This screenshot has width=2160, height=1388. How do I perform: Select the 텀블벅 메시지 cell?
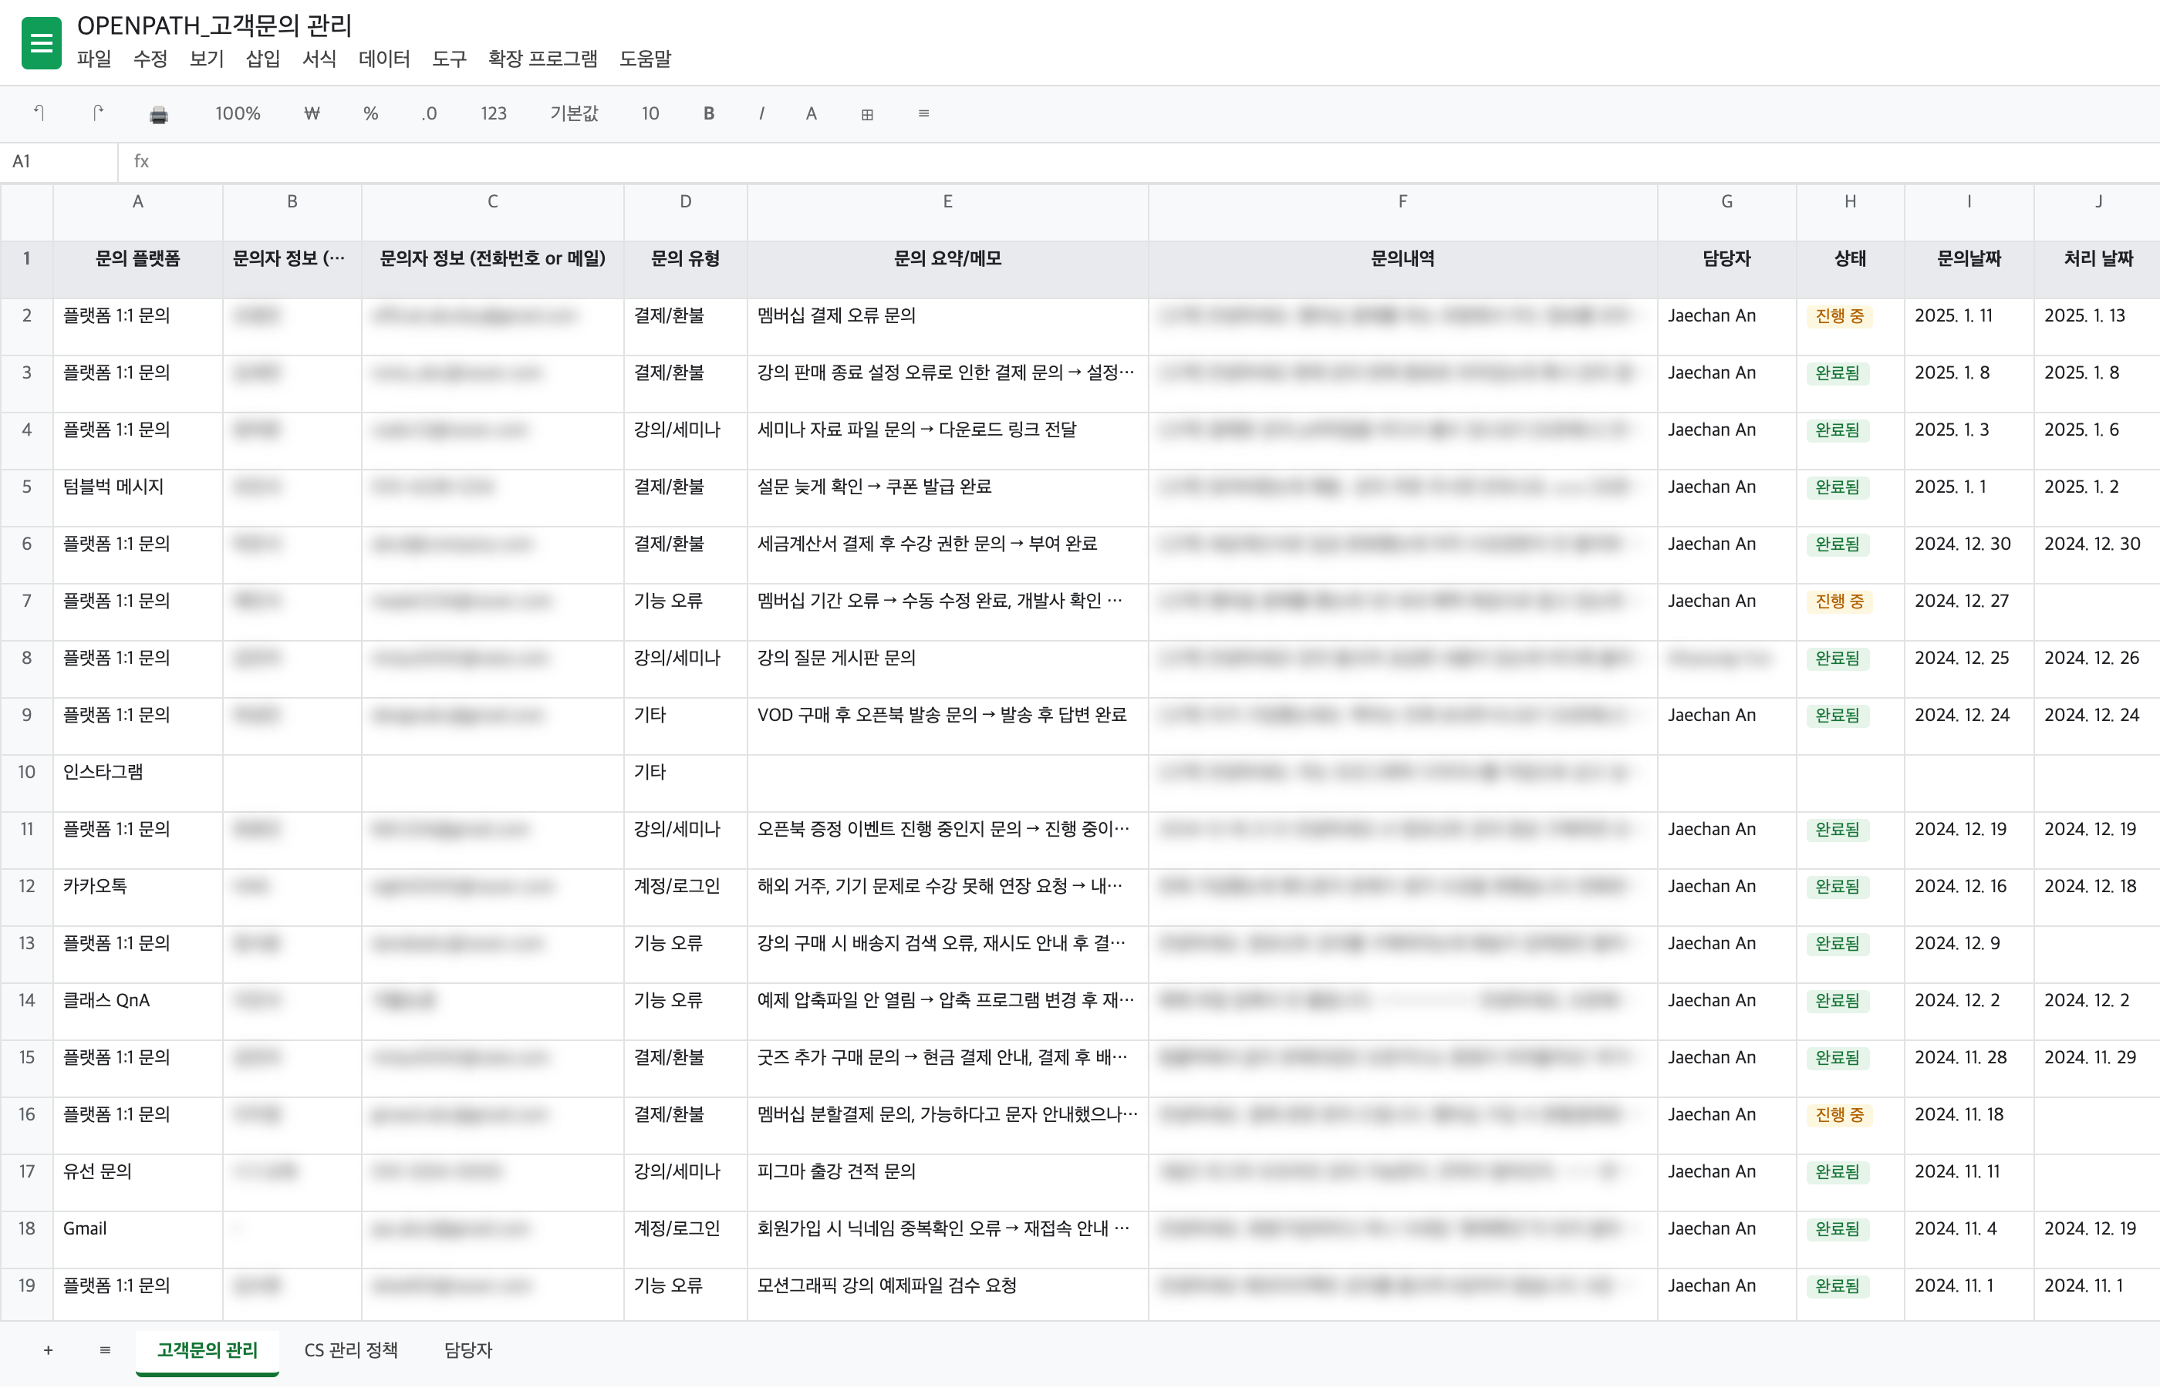point(138,497)
